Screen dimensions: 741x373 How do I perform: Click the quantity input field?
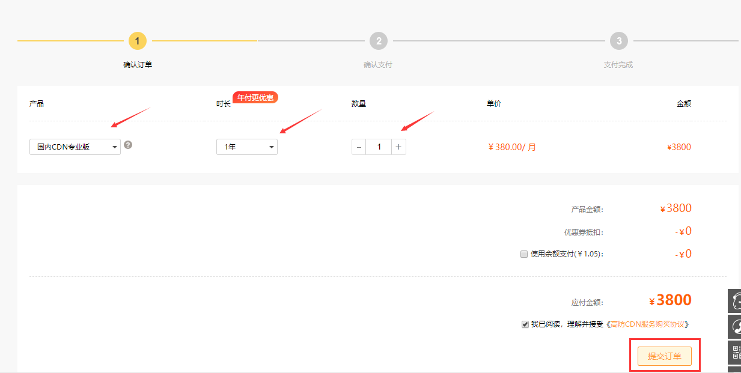pyautogui.click(x=379, y=147)
